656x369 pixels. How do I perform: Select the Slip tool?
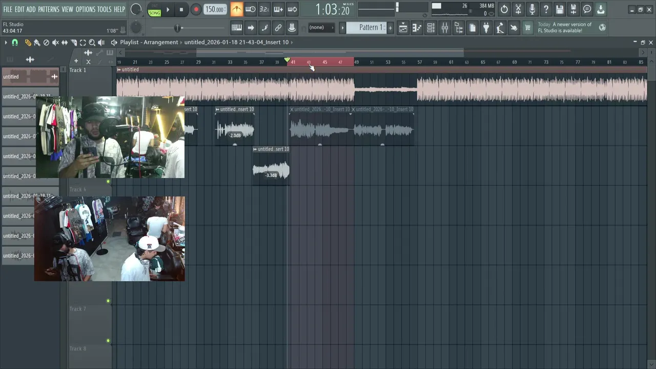65,43
